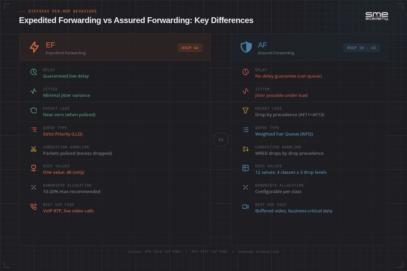Click the AF Jitter wave icon
This screenshot has height=271, width=407.
click(246, 91)
